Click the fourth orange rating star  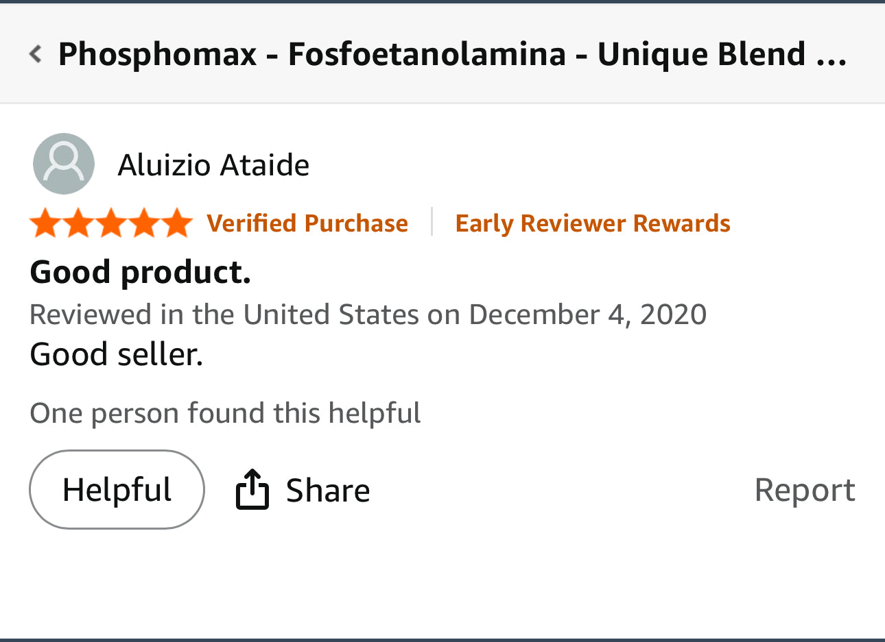[144, 223]
